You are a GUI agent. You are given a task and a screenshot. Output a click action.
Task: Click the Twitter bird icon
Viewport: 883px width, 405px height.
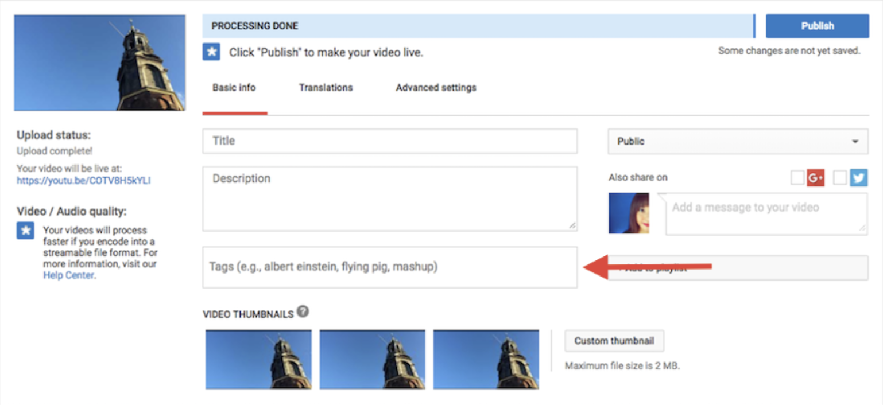pyautogui.click(x=859, y=178)
